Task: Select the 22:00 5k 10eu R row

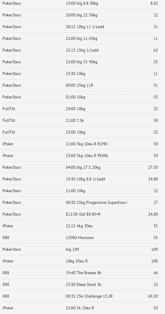Action: pyautogui.click(x=80, y=308)
